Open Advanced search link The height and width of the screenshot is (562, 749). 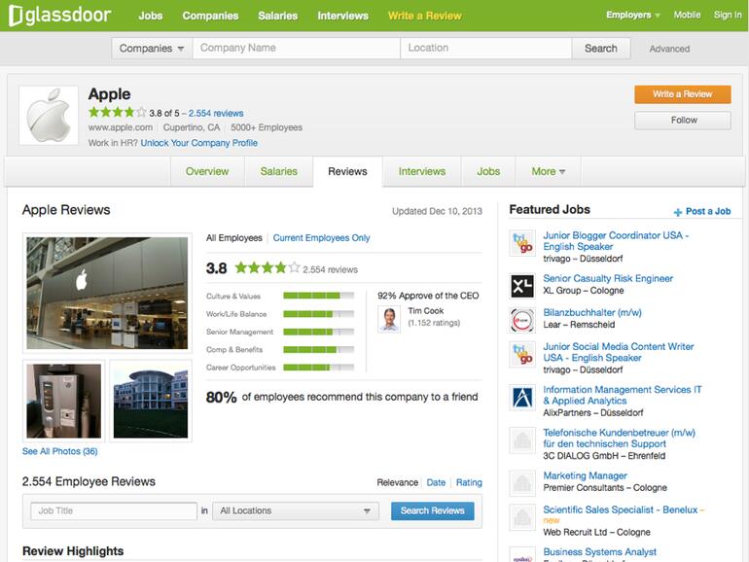point(669,49)
